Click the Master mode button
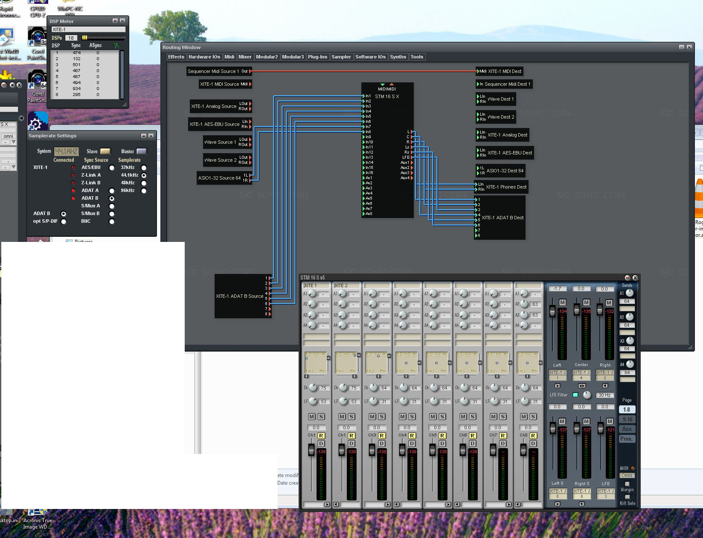703x538 pixels. coord(142,151)
